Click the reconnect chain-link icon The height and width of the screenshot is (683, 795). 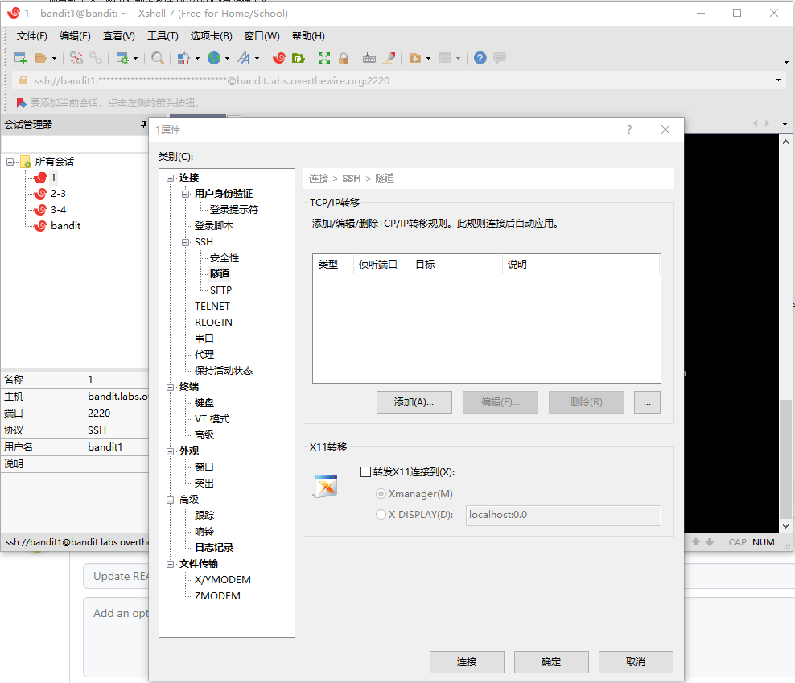96,58
